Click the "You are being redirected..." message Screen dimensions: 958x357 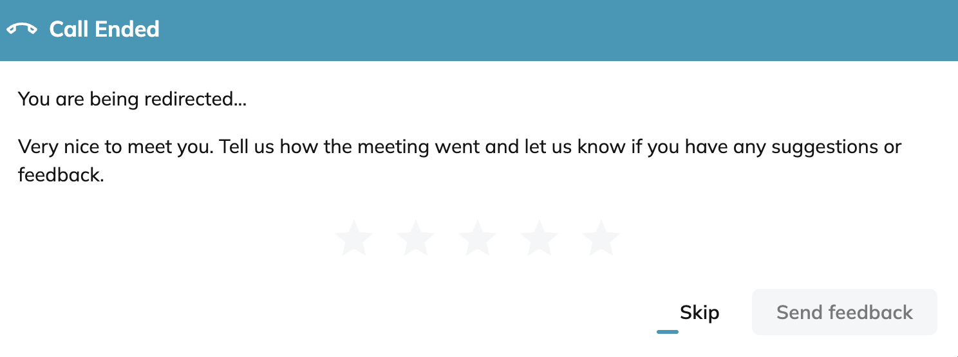tap(132, 100)
